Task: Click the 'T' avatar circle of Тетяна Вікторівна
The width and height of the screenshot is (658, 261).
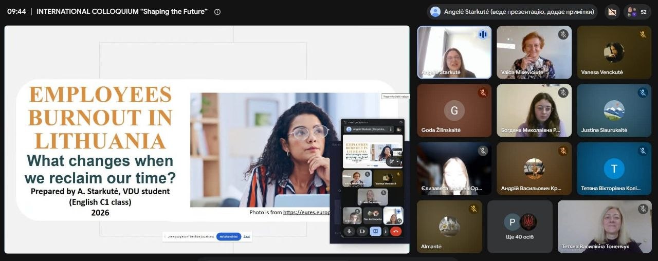Action: point(614,169)
